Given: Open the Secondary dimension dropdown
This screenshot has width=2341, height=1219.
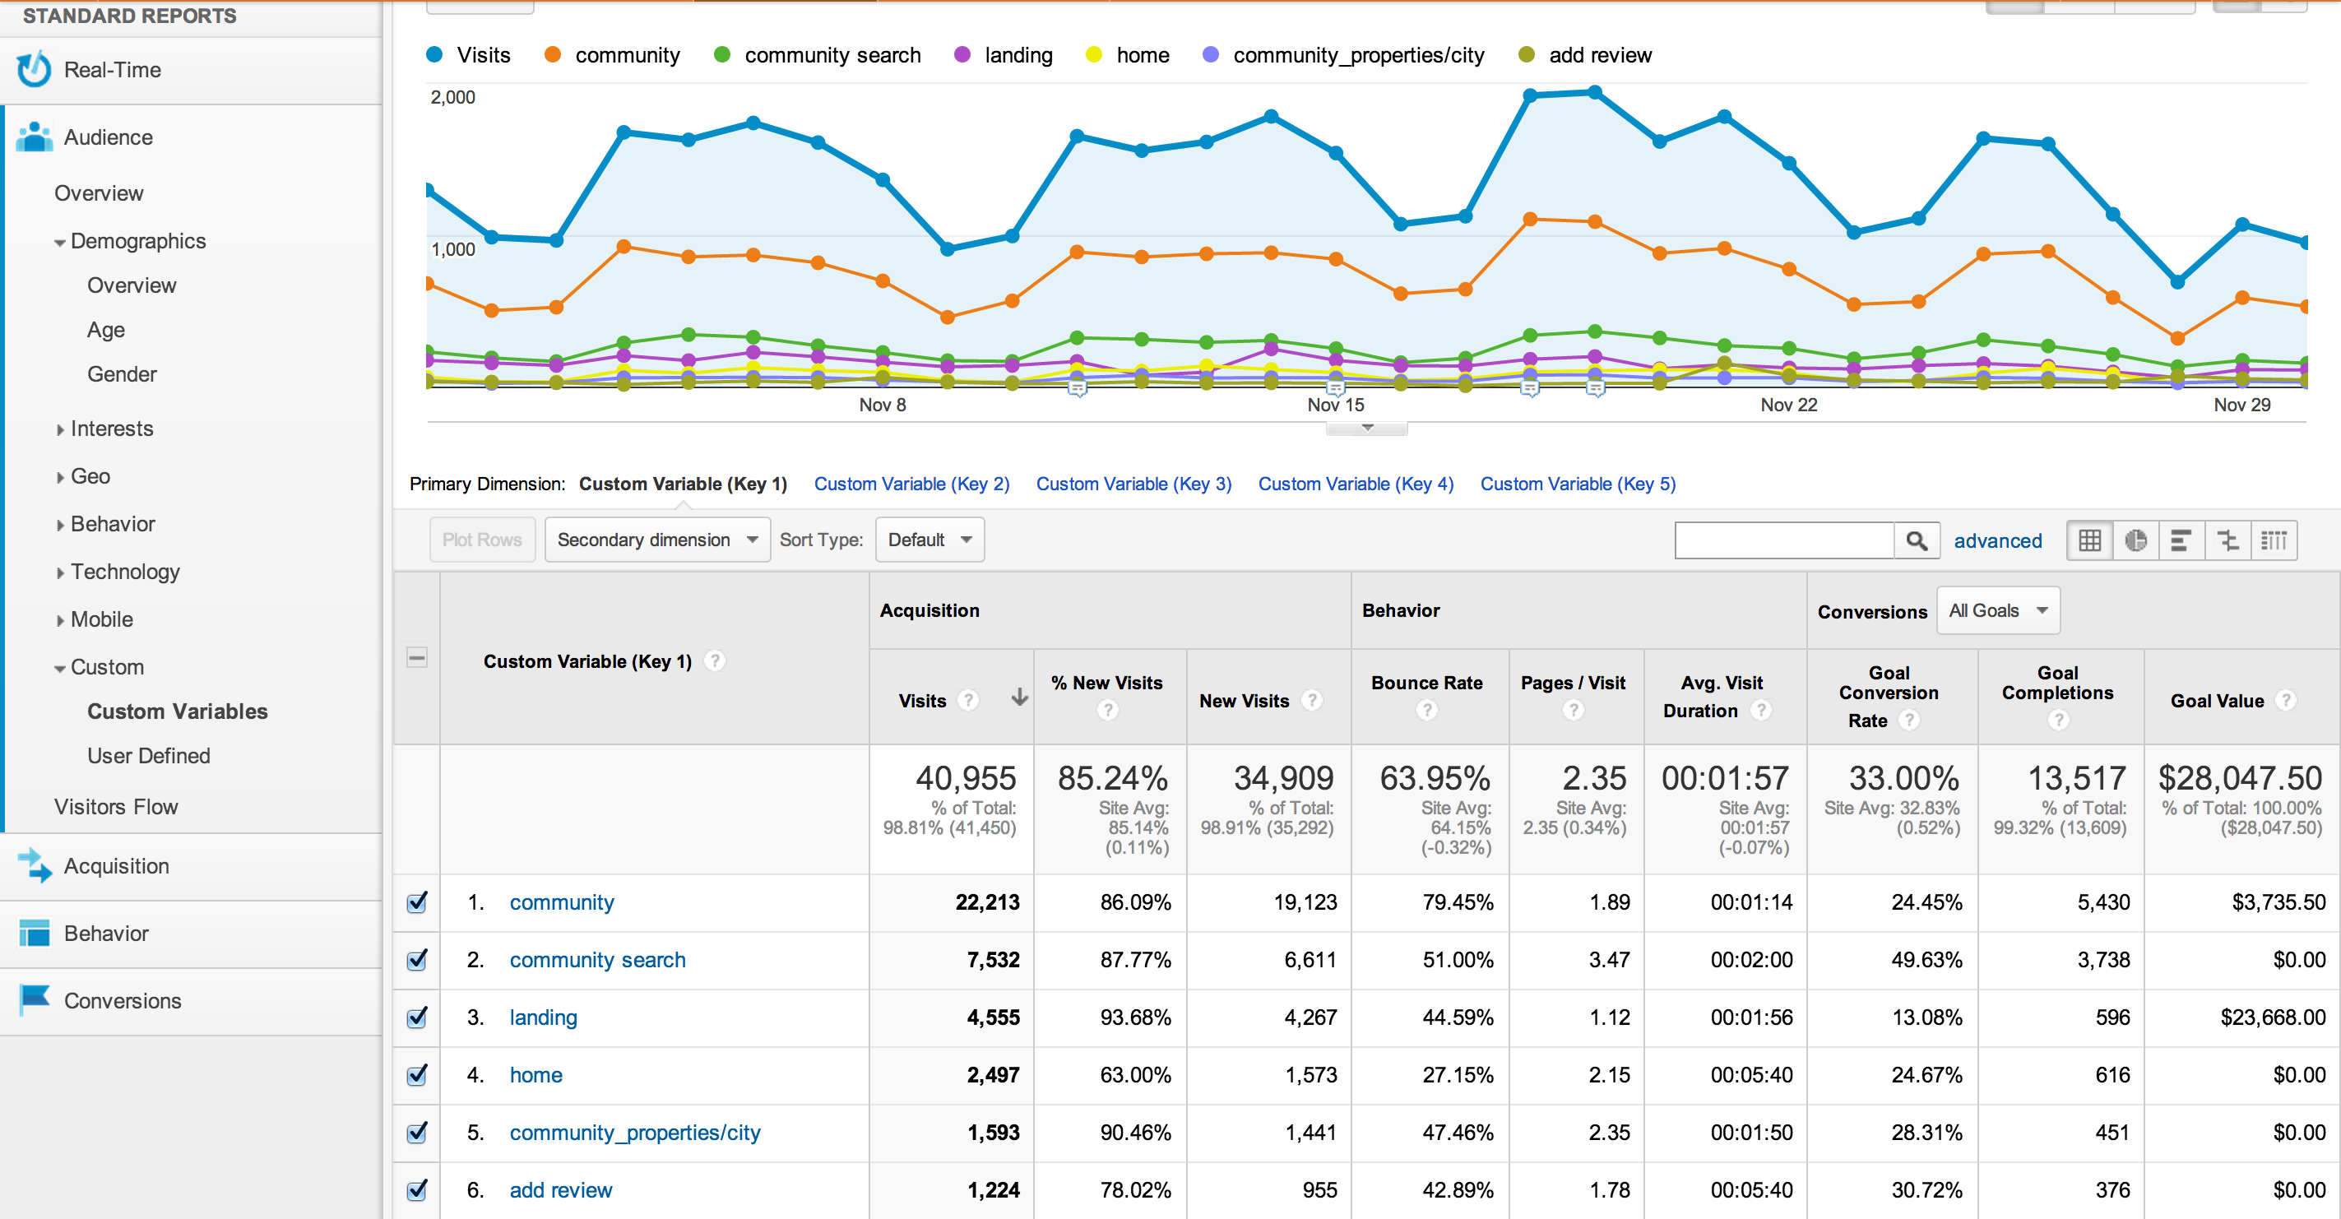Looking at the screenshot, I should coord(657,540).
